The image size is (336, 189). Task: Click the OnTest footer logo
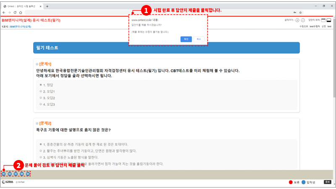click(20, 182)
